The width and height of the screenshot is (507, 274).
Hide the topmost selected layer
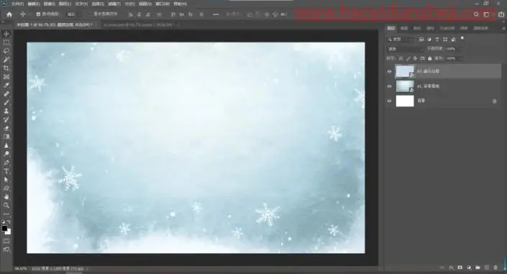click(x=389, y=71)
